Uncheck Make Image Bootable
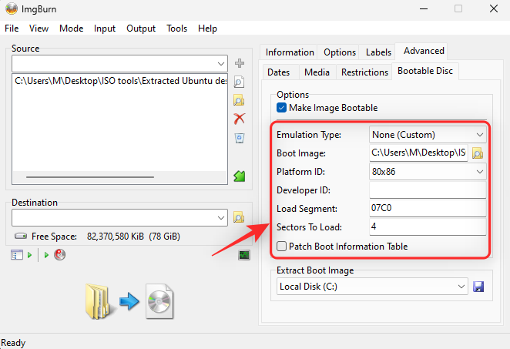Image resolution: width=510 pixels, height=349 pixels. pos(281,108)
